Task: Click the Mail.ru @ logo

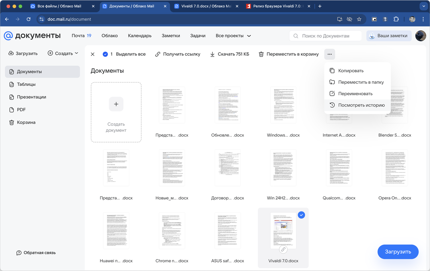Action: pyautogui.click(x=8, y=36)
